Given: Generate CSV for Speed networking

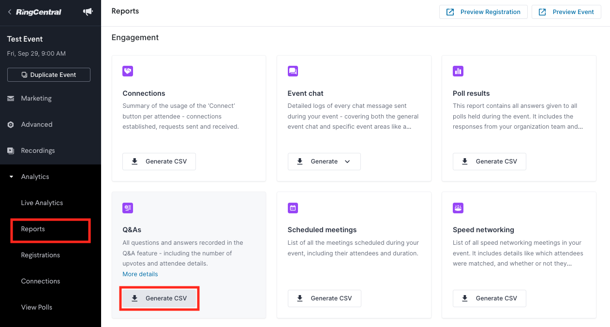Looking at the screenshot, I should coord(490,298).
